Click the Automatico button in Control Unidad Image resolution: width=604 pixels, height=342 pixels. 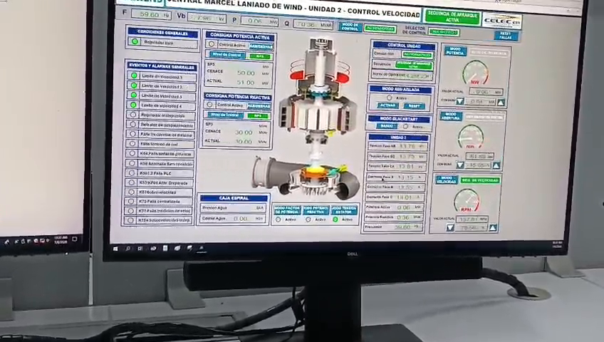[417, 55]
